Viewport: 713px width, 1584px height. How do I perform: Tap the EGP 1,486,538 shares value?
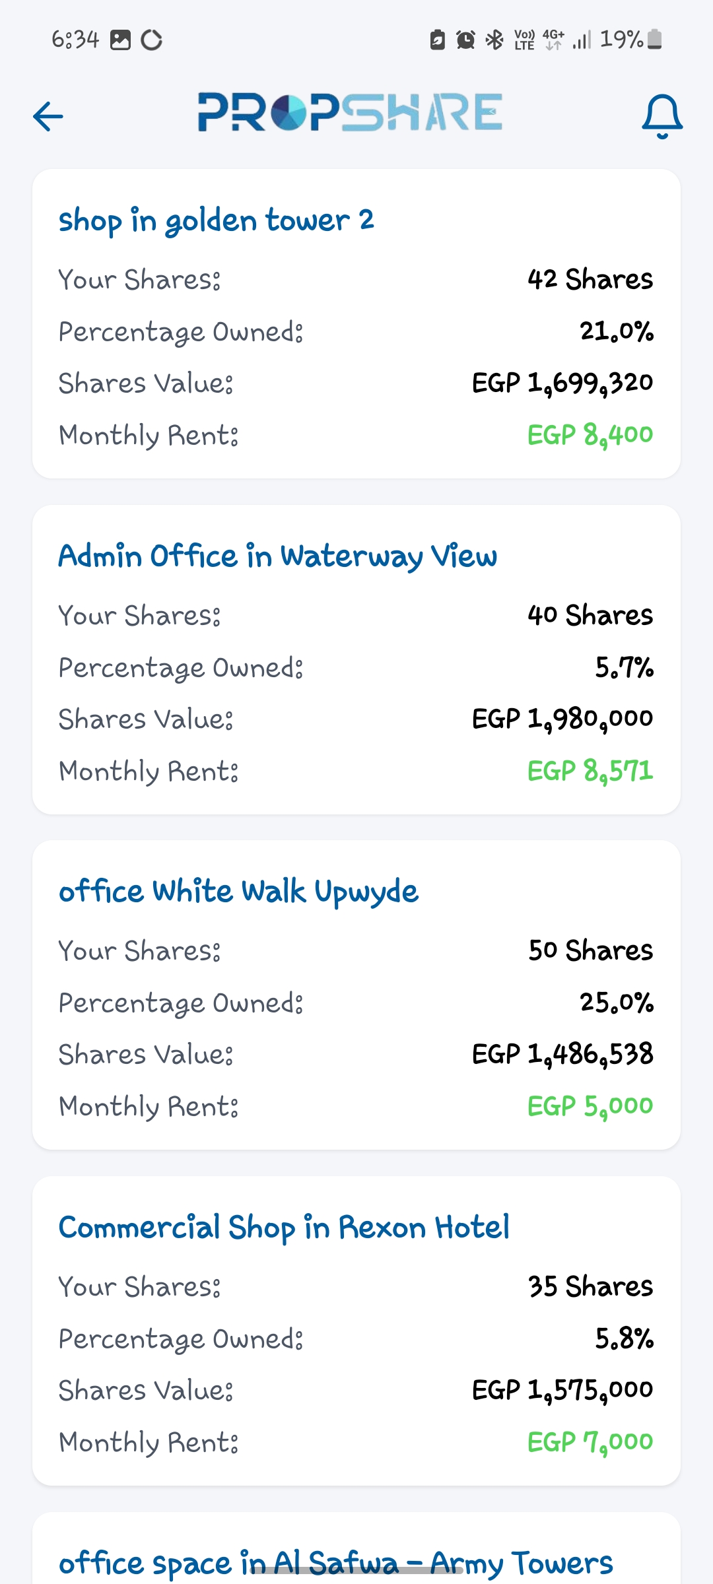pos(562,1054)
